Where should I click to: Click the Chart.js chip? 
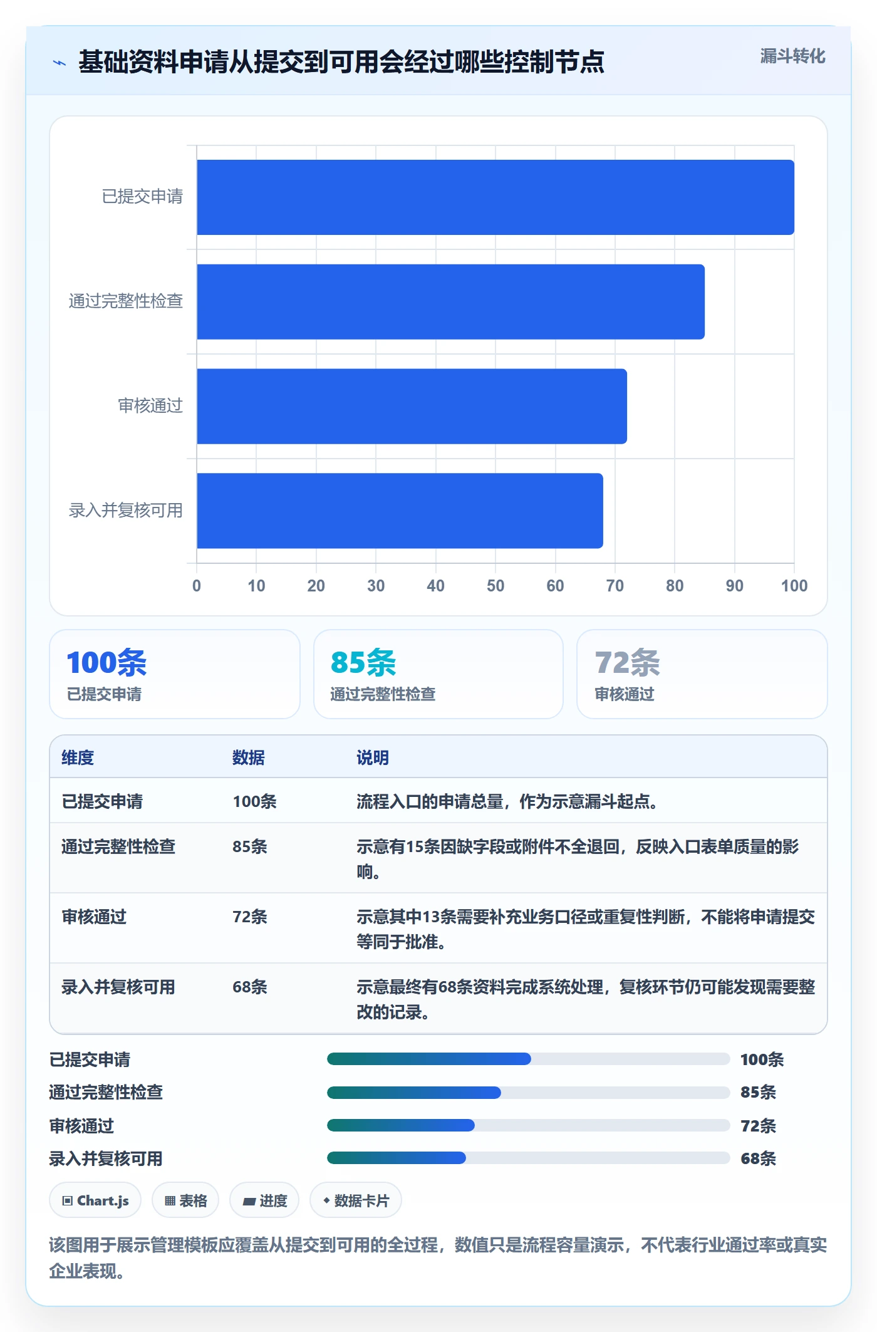[x=95, y=1200]
